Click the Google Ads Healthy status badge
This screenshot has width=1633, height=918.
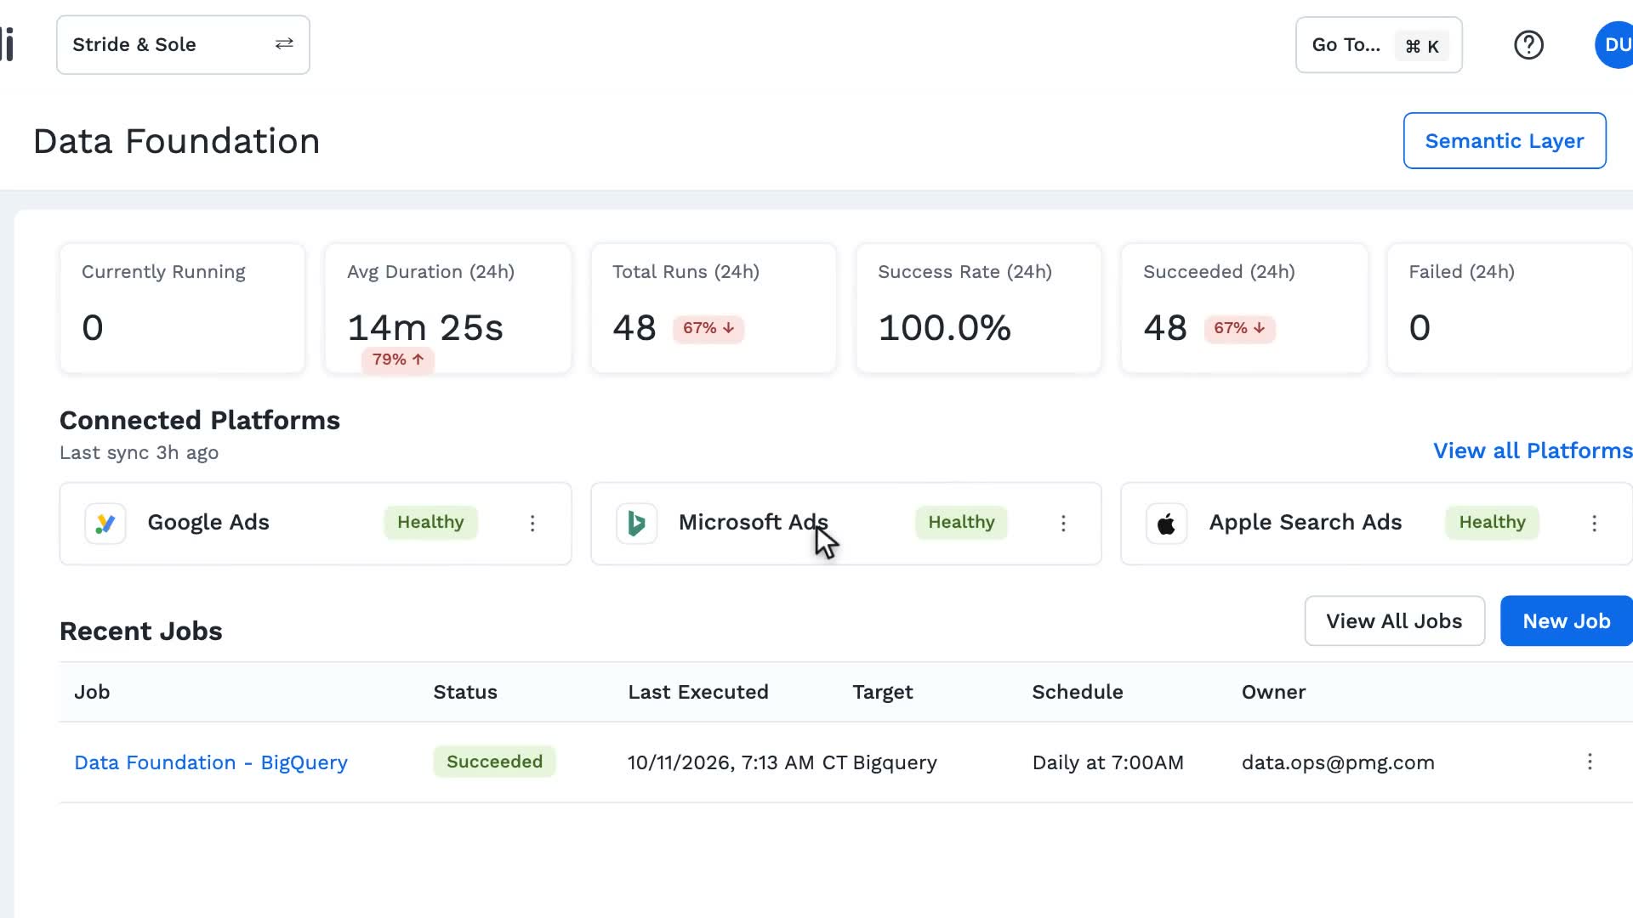point(430,523)
